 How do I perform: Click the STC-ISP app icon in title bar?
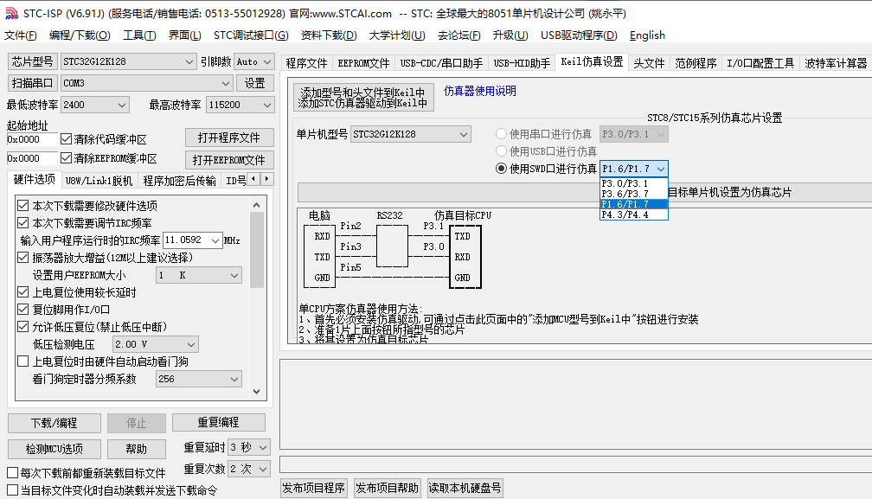point(12,13)
